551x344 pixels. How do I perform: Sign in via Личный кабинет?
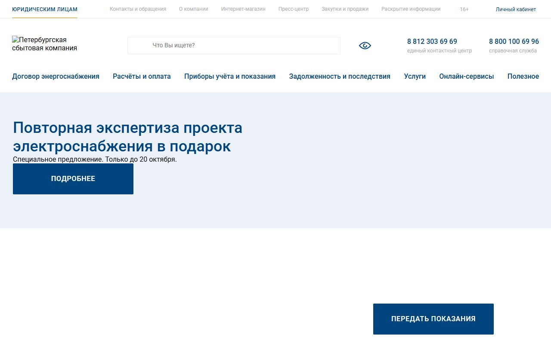tap(516, 9)
